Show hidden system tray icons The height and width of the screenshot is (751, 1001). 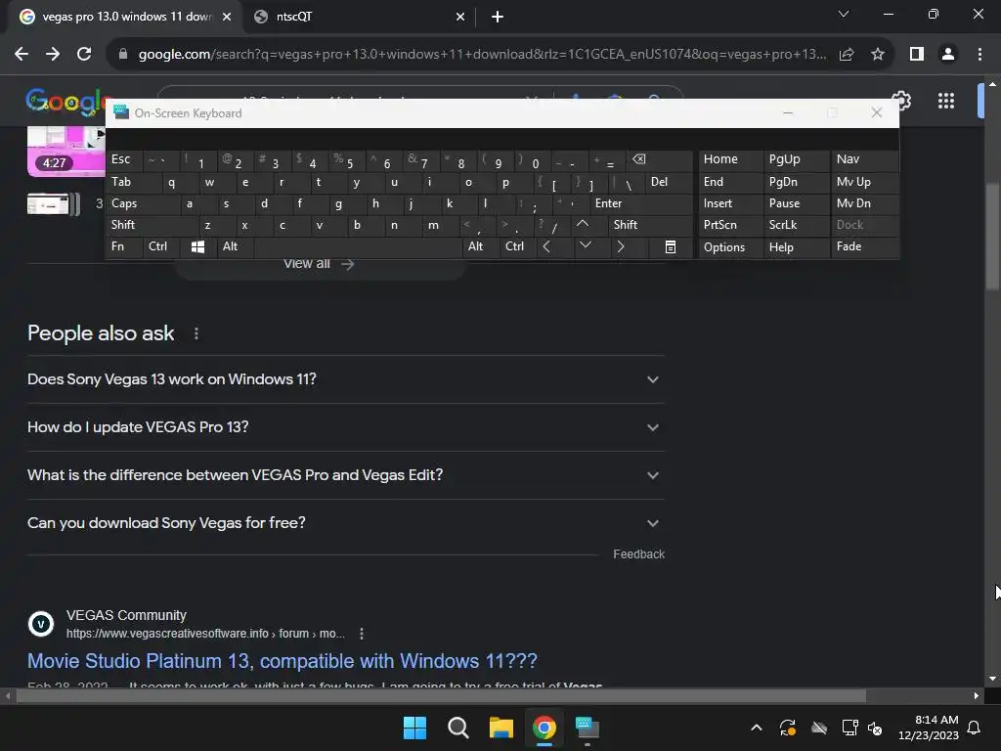pyautogui.click(x=756, y=728)
